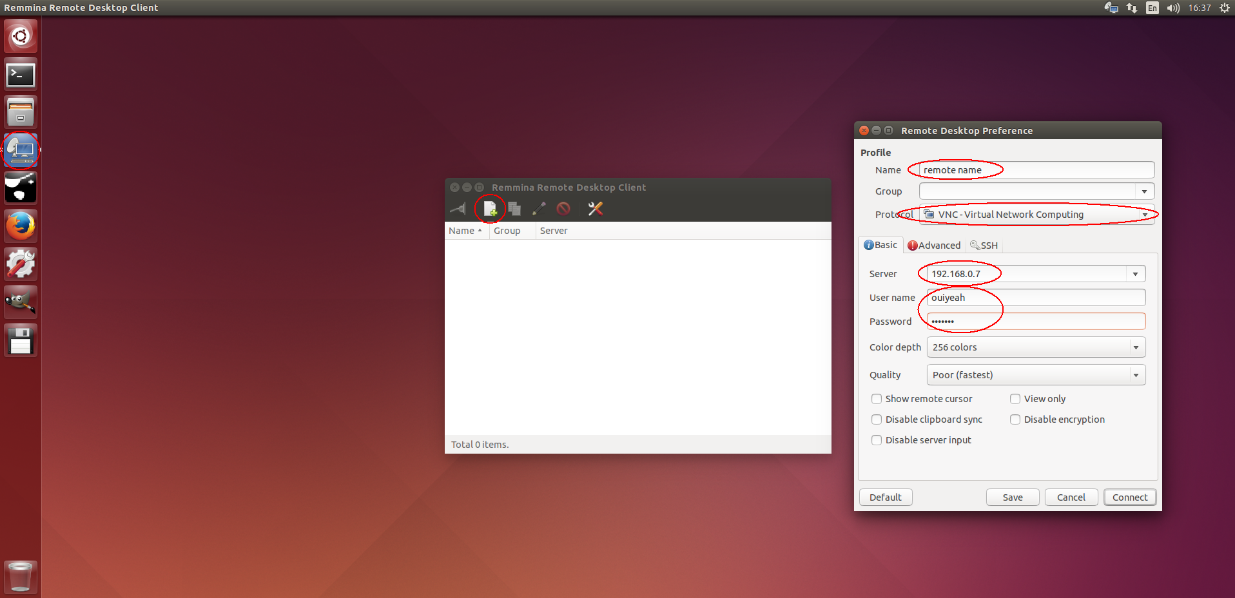Screen dimensions: 1235x598
Task: Open the sound volume indicator
Action: click(1173, 8)
